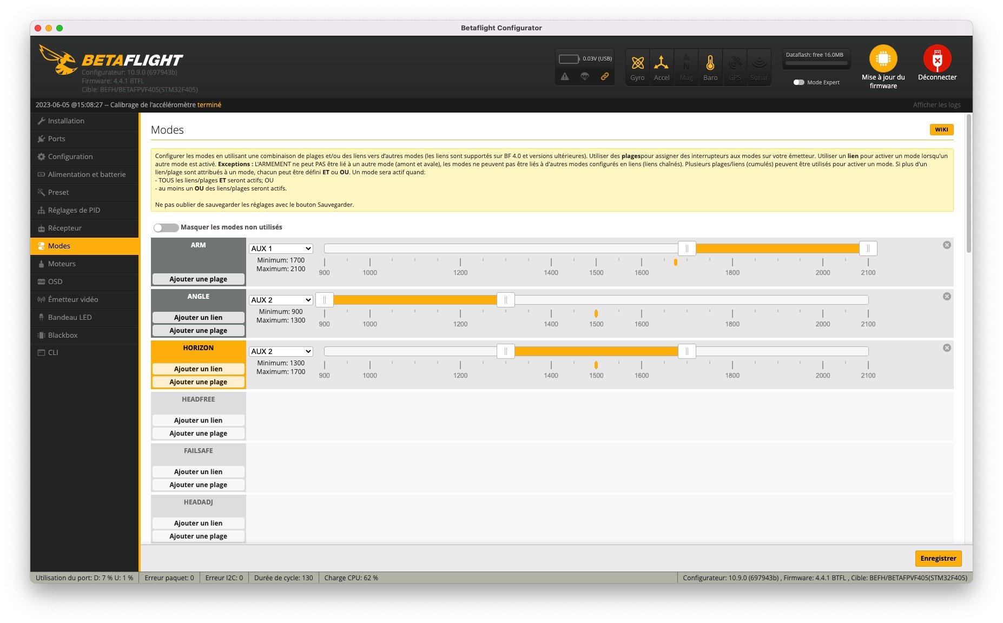Click the Déconnecter USB icon

pyautogui.click(x=937, y=58)
